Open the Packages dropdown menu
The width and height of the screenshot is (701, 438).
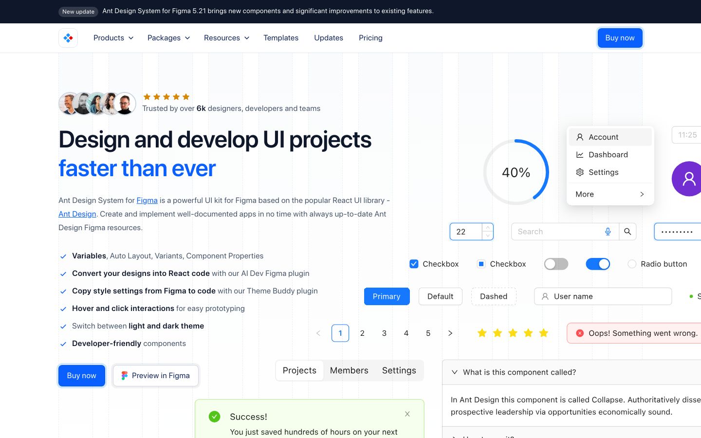(x=169, y=38)
